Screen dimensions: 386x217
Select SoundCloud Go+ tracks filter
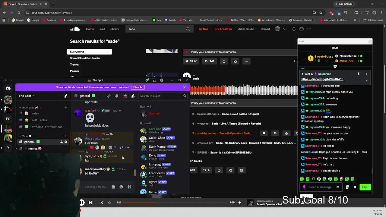85,58
